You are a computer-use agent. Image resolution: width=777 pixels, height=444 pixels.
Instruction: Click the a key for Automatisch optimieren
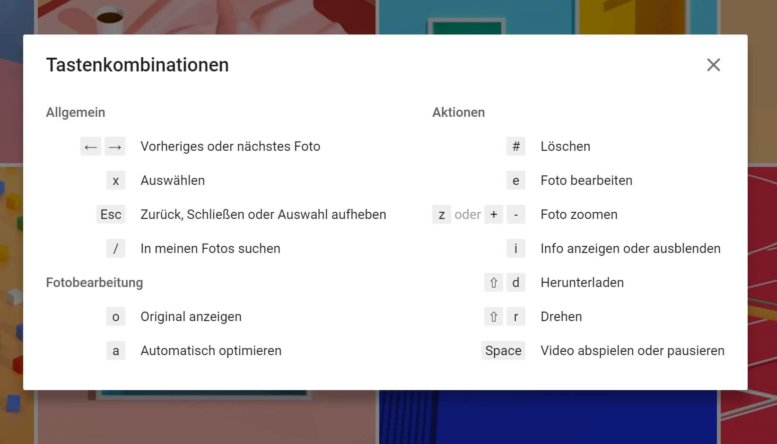click(x=116, y=351)
